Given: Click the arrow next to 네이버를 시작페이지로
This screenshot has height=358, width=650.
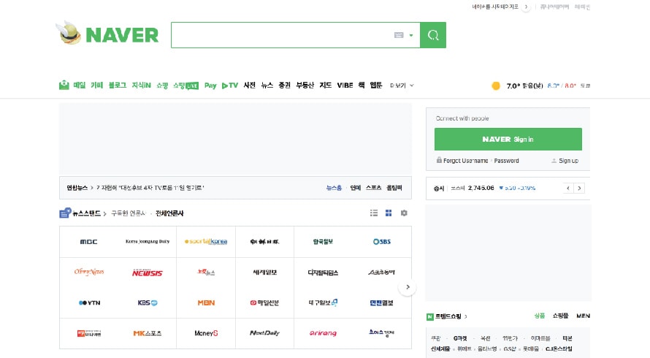Looking at the screenshot, I should [526, 7].
